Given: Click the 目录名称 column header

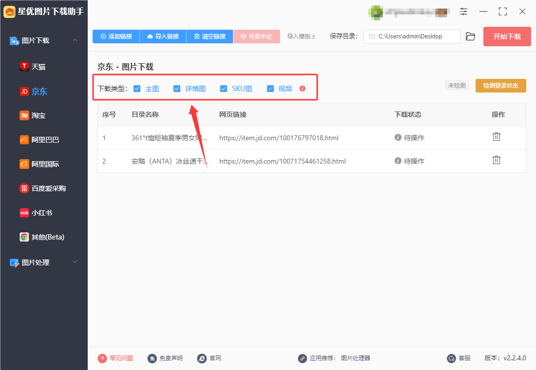Looking at the screenshot, I should point(145,114).
